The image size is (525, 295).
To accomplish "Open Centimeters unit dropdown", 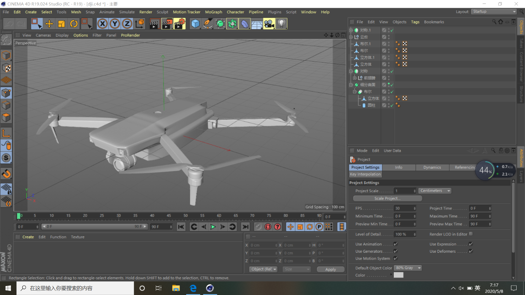I will coord(435,191).
